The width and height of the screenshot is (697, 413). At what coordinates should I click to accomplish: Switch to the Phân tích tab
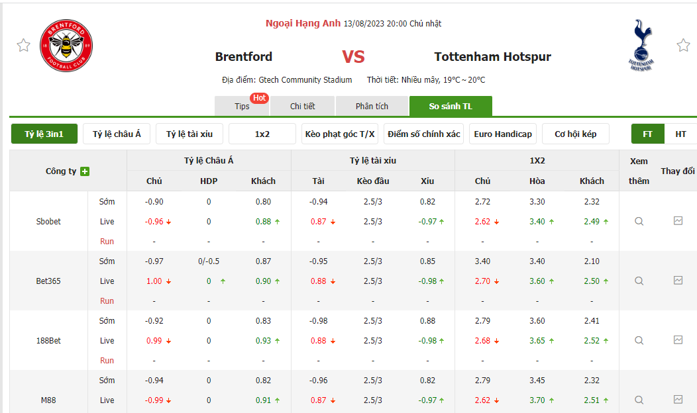[x=372, y=106]
